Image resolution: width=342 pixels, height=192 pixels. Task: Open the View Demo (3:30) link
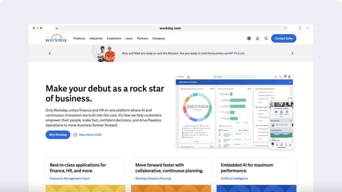[x=90, y=135]
